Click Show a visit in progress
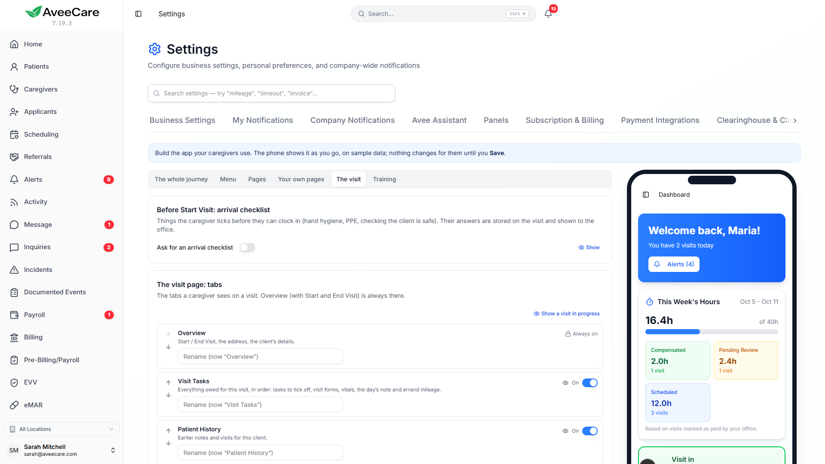Viewport: 825px width, 464px height. [x=567, y=314]
